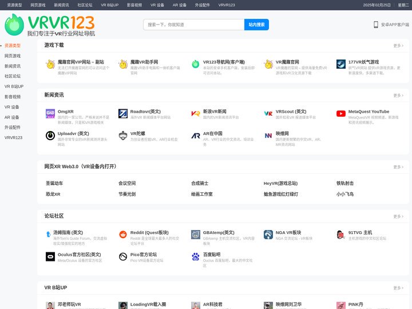Open the 新浪VR新闻 icon
Screen dimensions: 412x309
(x=196, y=113)
